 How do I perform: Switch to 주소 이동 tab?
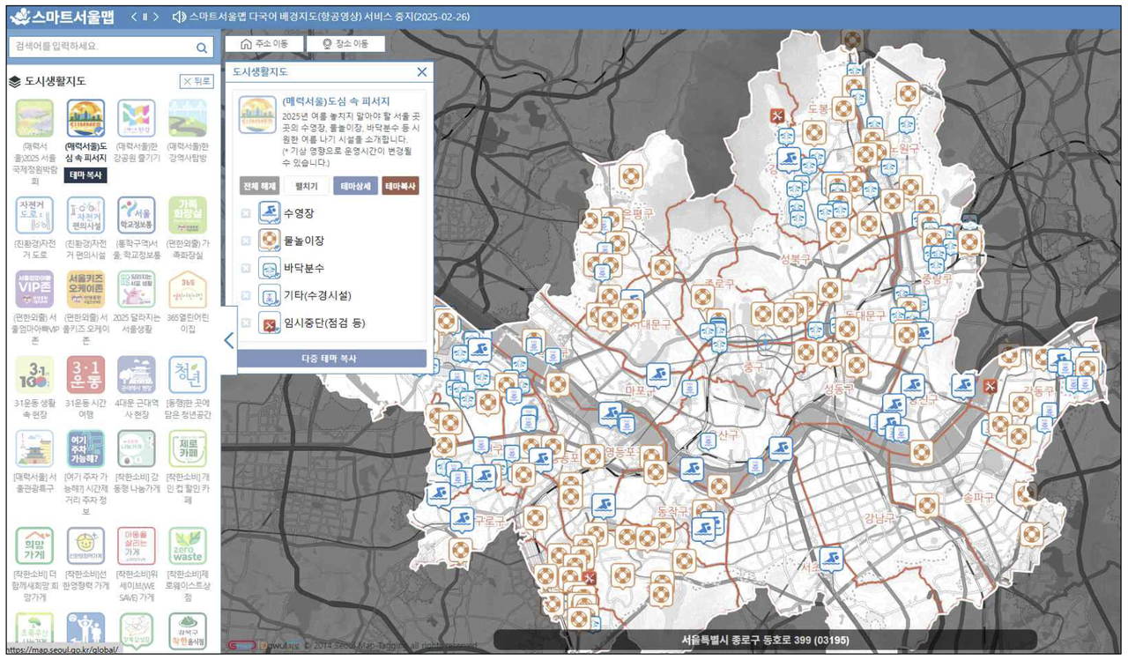[263, 44]
